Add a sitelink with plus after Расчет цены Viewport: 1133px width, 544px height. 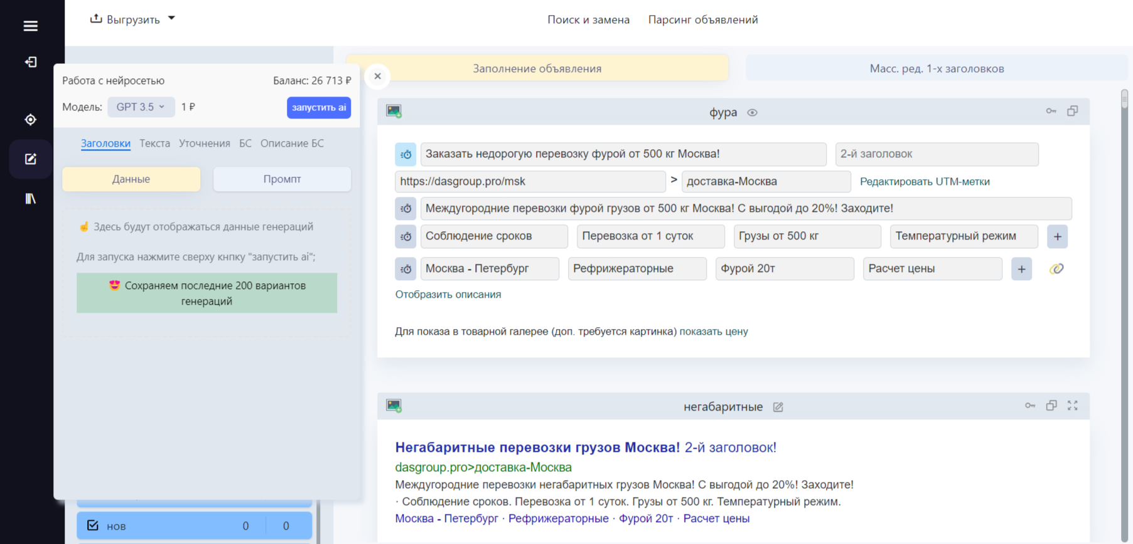point(1021,269)
